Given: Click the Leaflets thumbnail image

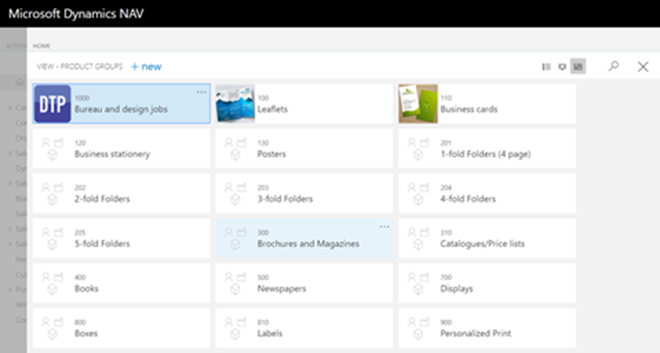Looking at the screenshot, I should (235, 104).
